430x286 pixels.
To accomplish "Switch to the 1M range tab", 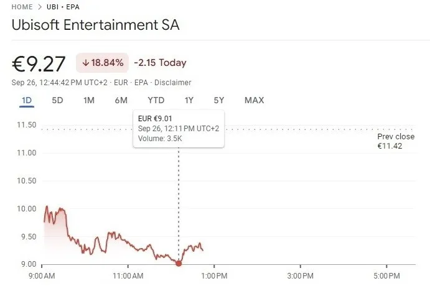I will tap(89, 100).
